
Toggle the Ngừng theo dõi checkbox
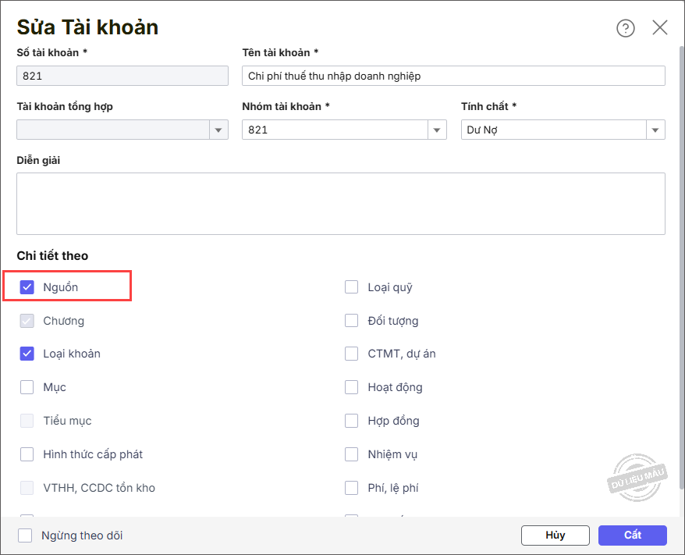(26, 535)
